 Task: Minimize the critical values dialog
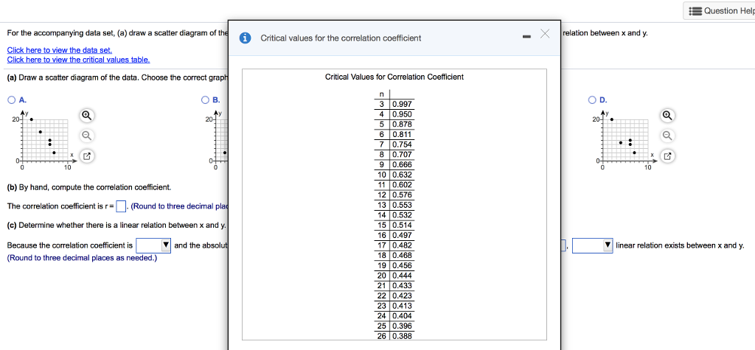pyautogui.click(x=526, y=37)
